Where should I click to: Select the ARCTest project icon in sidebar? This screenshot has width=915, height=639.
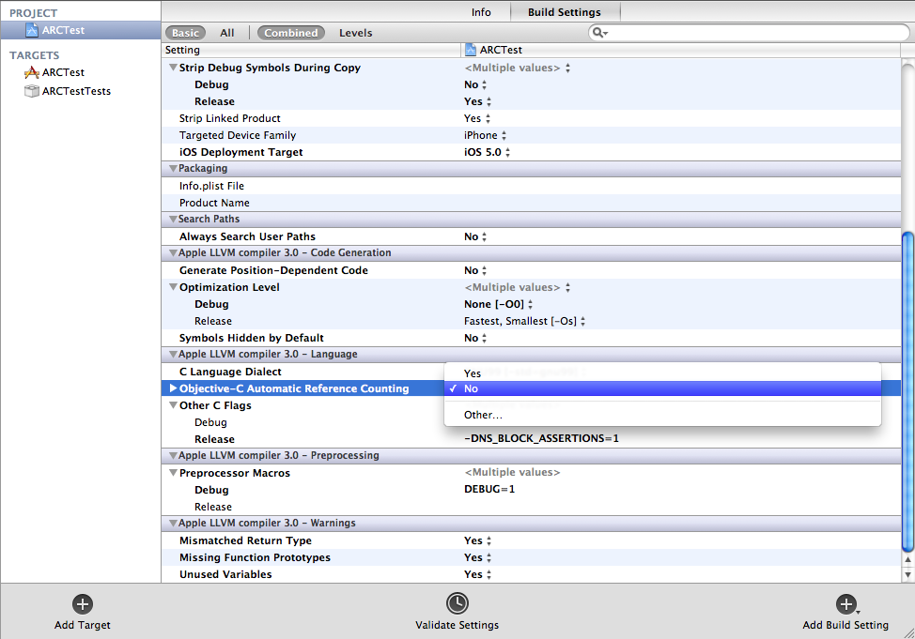click(32, 30)
